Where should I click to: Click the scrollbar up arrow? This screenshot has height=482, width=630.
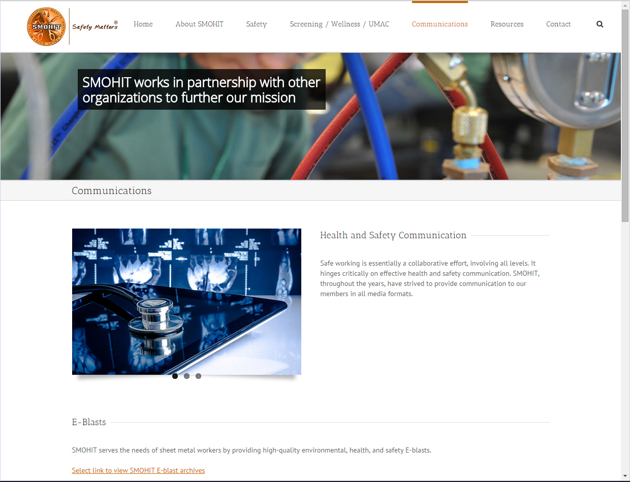(x=625, y=5)
